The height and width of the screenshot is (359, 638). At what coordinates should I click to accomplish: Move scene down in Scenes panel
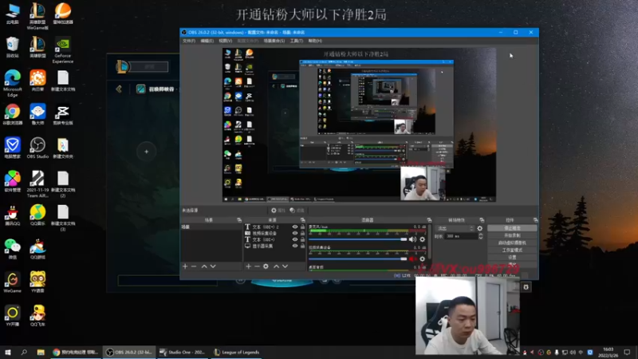click(x=213, y=266)
